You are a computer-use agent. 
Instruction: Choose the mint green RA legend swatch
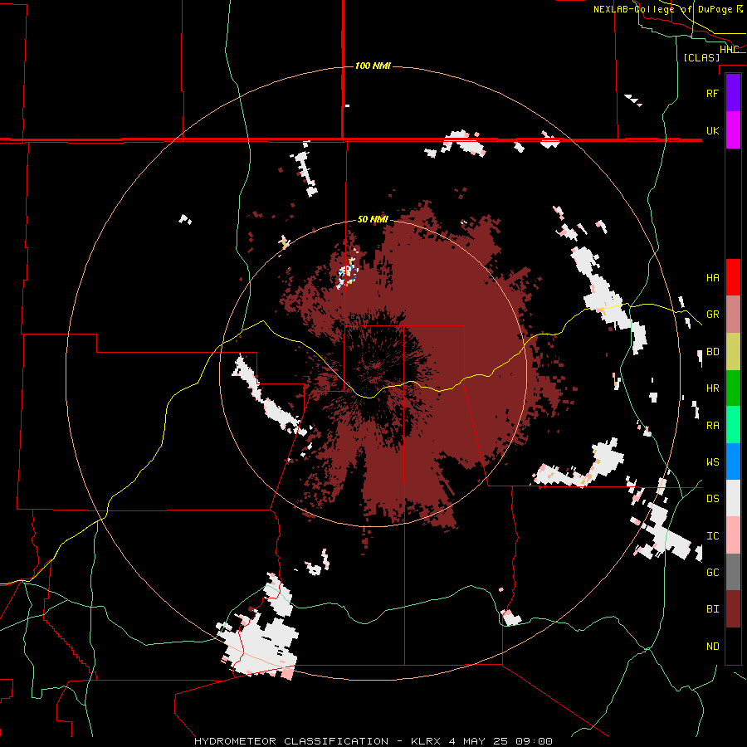(x=733, y=425)
